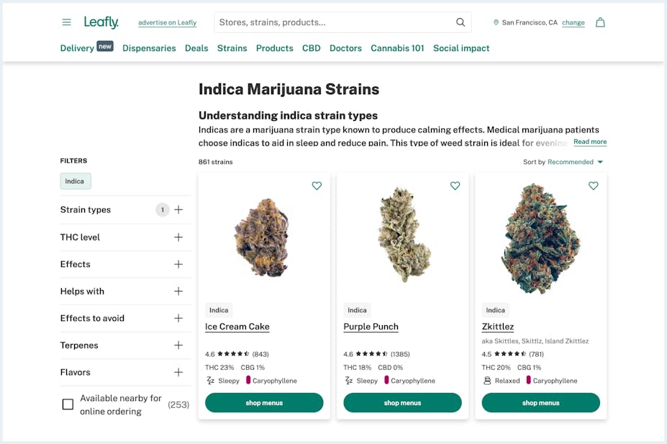The width and height of the screenshot is (667, 444).
Task: Select the Cannabis 101 nav item
Action: point(397,48)
